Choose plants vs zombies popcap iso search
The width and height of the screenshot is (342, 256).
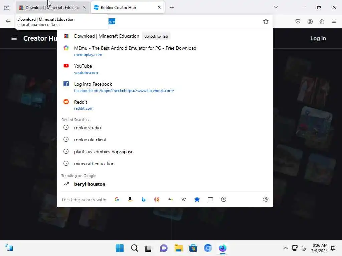(x=165, y=152)
